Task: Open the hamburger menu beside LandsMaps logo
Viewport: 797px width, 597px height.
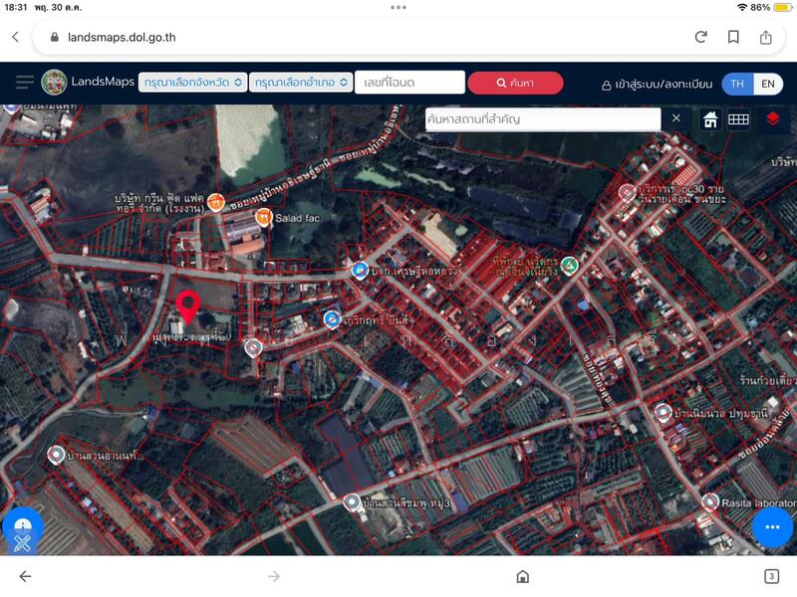Action: [24, 83]
